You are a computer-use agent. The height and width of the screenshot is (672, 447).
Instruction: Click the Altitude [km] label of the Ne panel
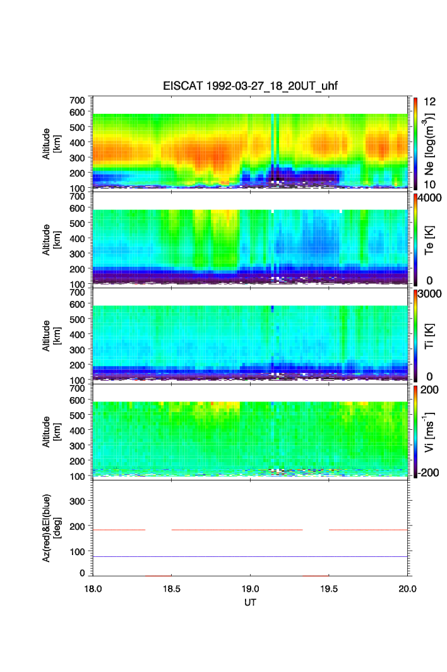click(x=51, y=144)
